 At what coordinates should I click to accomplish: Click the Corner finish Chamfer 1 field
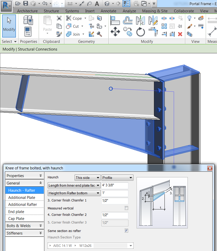tap(115, 201)
